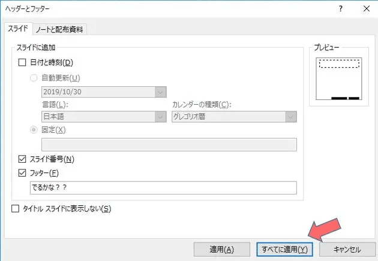This screenshot has width=378, height=261.
Task: Click the 適用(A) button
Action: coord(221,250)
